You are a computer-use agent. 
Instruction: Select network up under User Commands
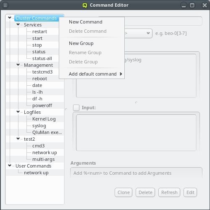point(36,173)
